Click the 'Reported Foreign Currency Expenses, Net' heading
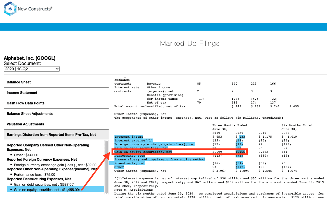327x198 pixels. 42,159
